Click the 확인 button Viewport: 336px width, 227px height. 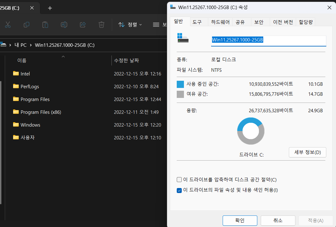(x=240, y=220)
